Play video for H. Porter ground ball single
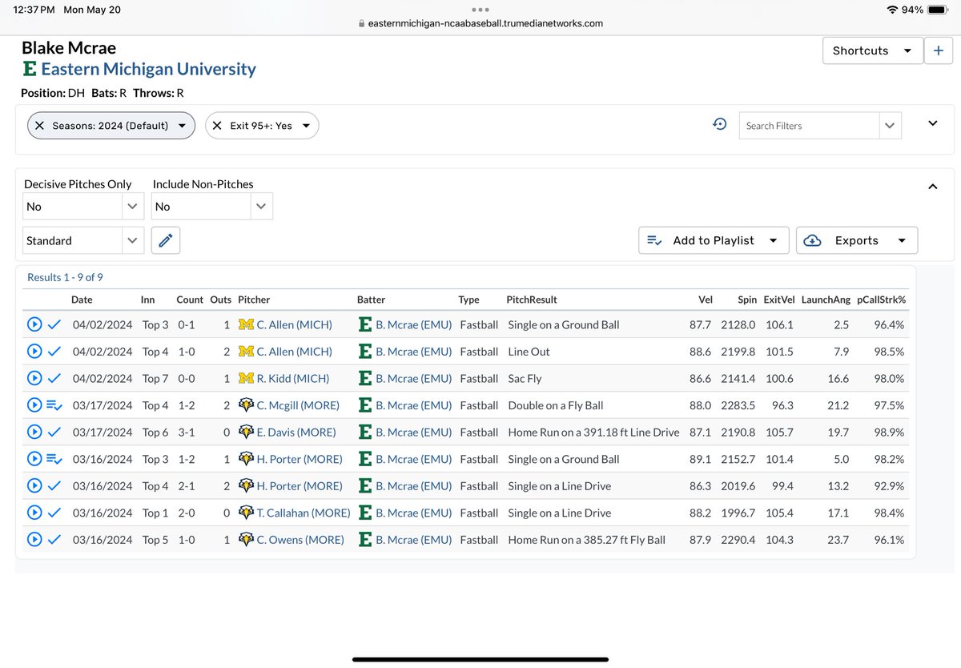Image resolution: width=961 pixels, height=668 pixels. [x=34, y=459]
